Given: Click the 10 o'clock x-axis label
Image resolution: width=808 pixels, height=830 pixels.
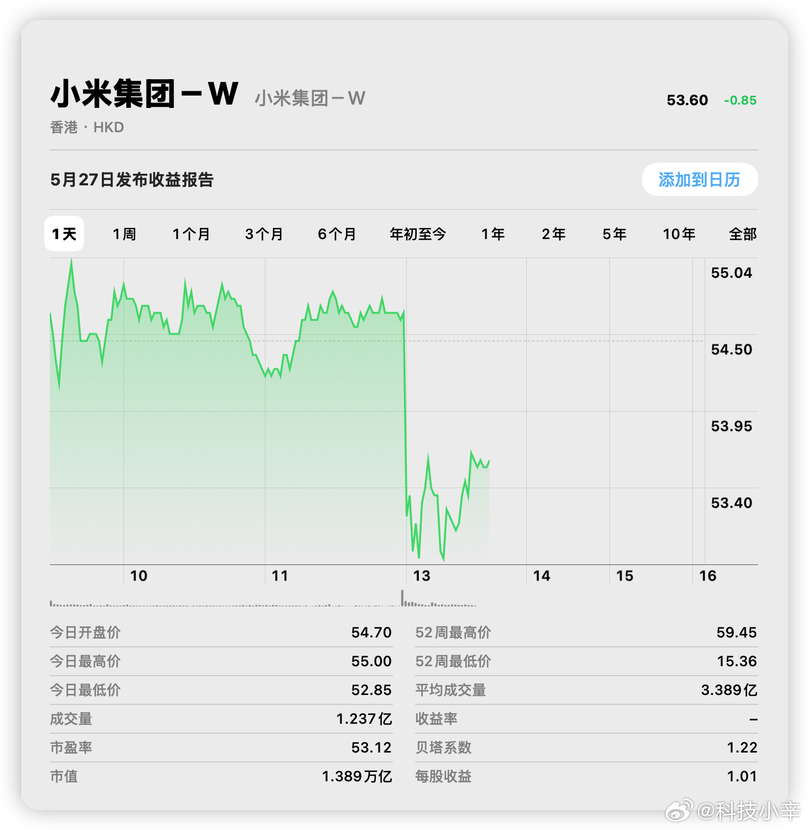Looking at the screenshot, I should pyautogui.click(x=138, y=576).
